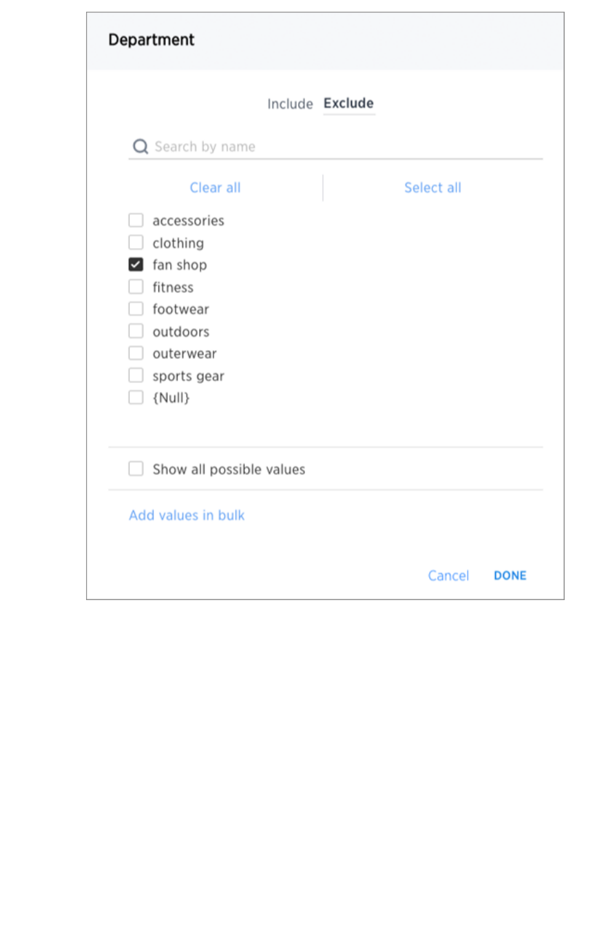The image size is (595, 926).
Task: Click the Select all link
Action: 432,187
